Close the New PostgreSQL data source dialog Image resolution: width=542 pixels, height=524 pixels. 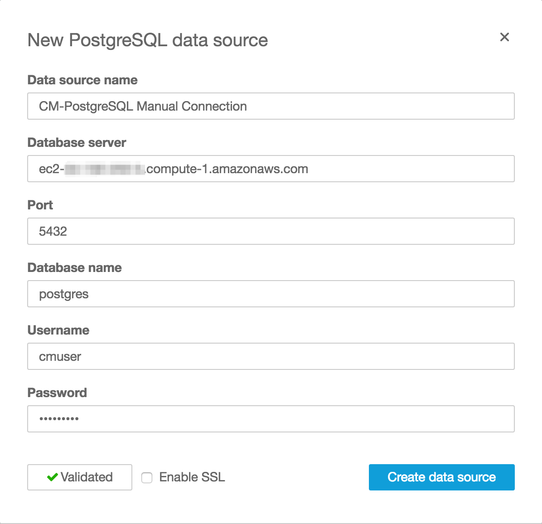(504, 37)
